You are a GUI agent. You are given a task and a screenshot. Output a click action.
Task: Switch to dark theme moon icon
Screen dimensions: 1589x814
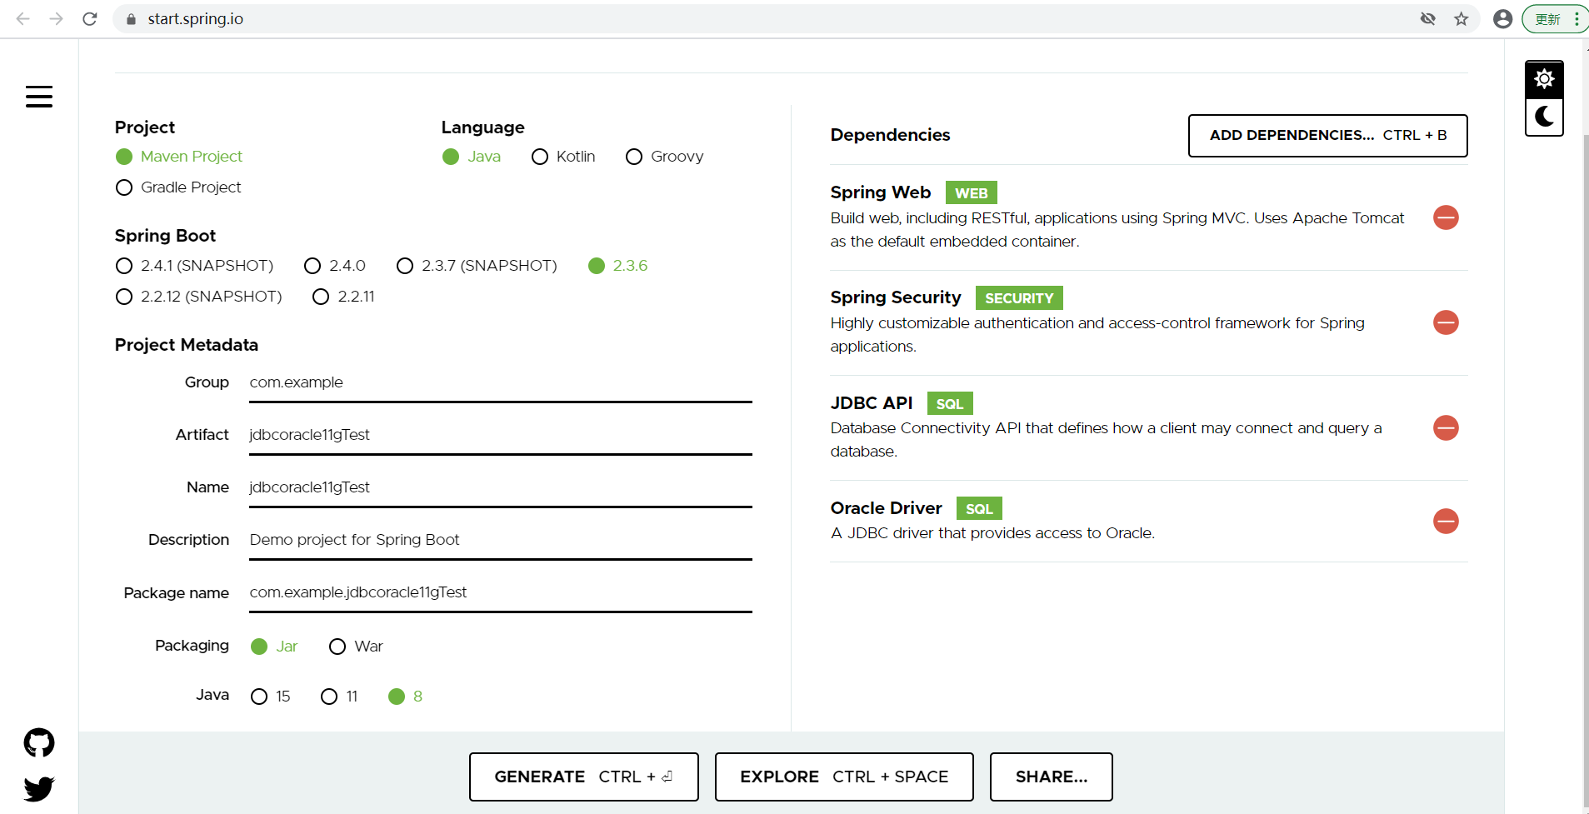click(x=1544, y=117)
